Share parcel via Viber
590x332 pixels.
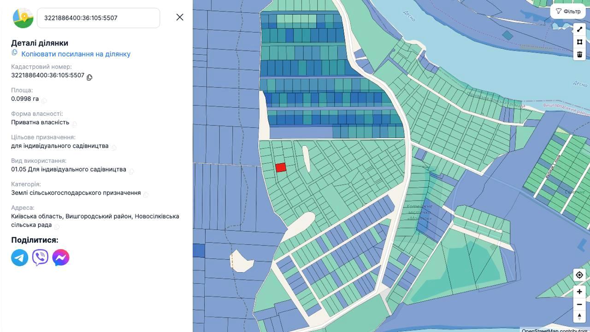(x=40, y=258)
